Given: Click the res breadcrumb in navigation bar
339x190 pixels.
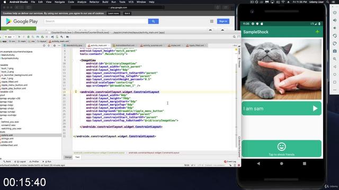Looking at the screenshot, I should [32, 41].
